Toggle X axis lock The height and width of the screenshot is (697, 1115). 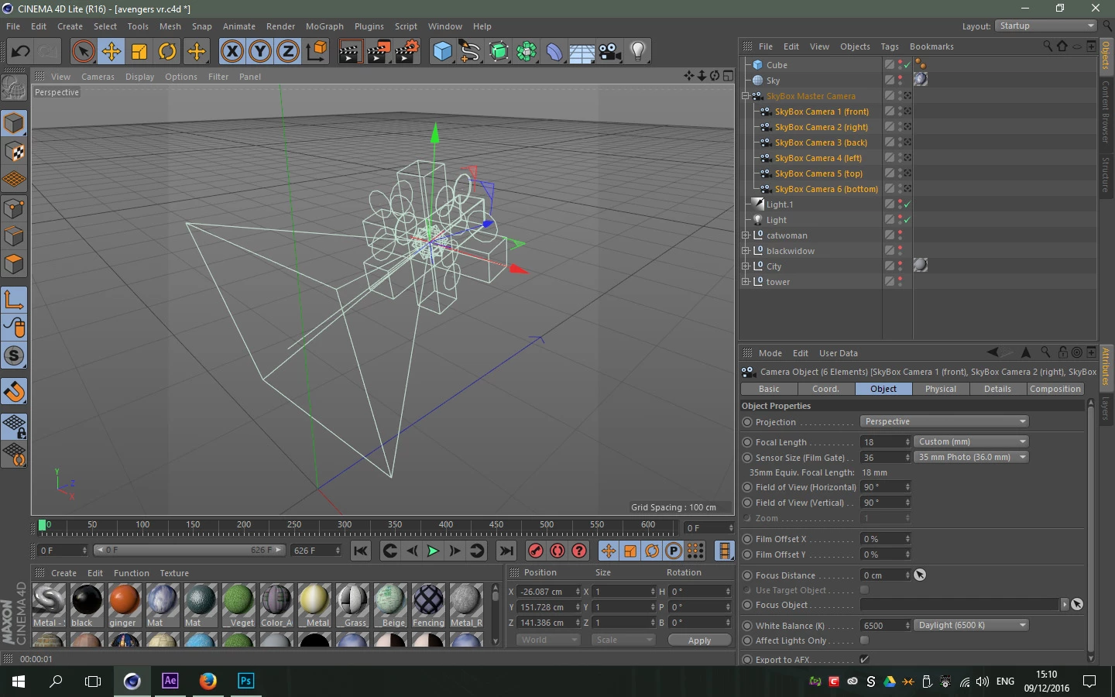pos(232,52)
